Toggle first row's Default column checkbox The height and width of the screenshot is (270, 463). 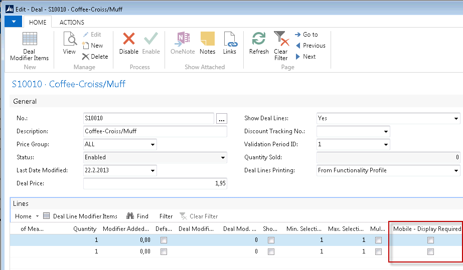tap(164, 240)
